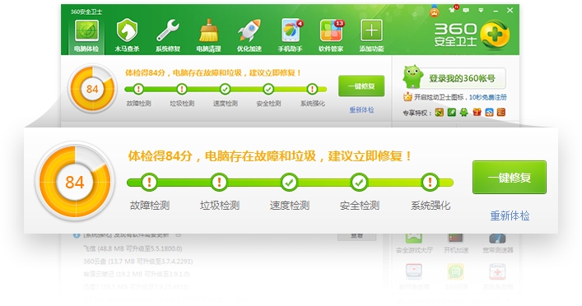The width and height of the screenshot is (582, 306).
Task: Click the crown icon before 开启炫动卫士图标
Action: [x=407, y=97]
